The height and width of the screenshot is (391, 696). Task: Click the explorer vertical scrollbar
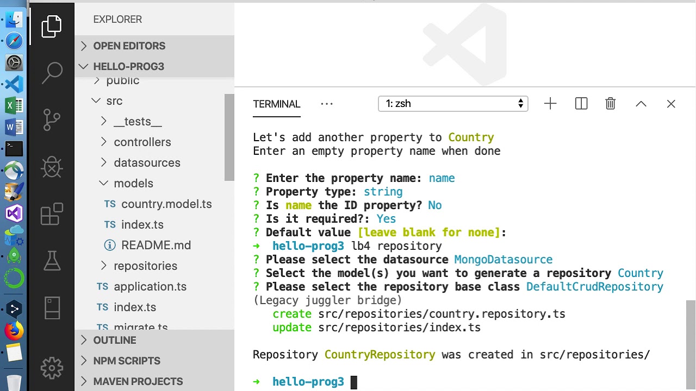pyautogui.click(x=229, y=137)
